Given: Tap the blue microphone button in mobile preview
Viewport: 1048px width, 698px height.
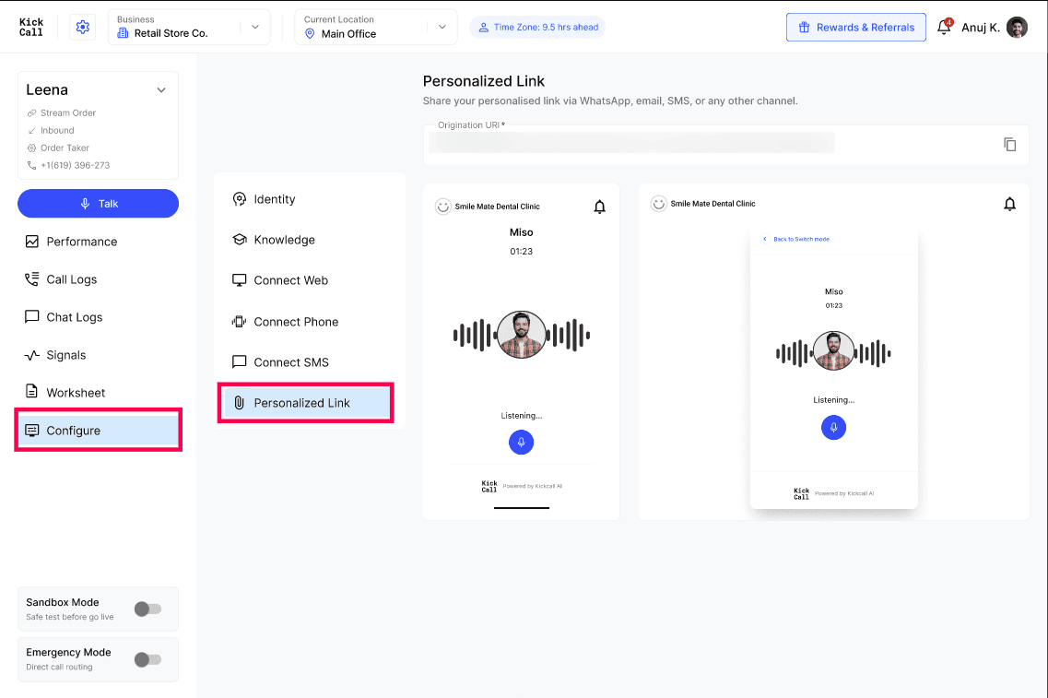Looking at the screenshot, I should [x=522, y=442].
